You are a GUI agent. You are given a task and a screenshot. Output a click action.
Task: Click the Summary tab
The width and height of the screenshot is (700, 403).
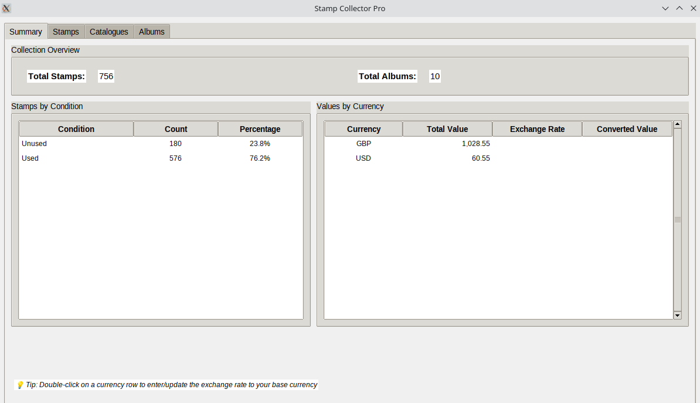coord(26,32)
